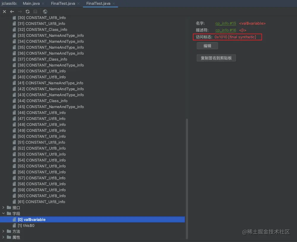Select the [0] val$variable field
Image resolution: width=297 pixels, height=242 pixels.
pos(93,219)
